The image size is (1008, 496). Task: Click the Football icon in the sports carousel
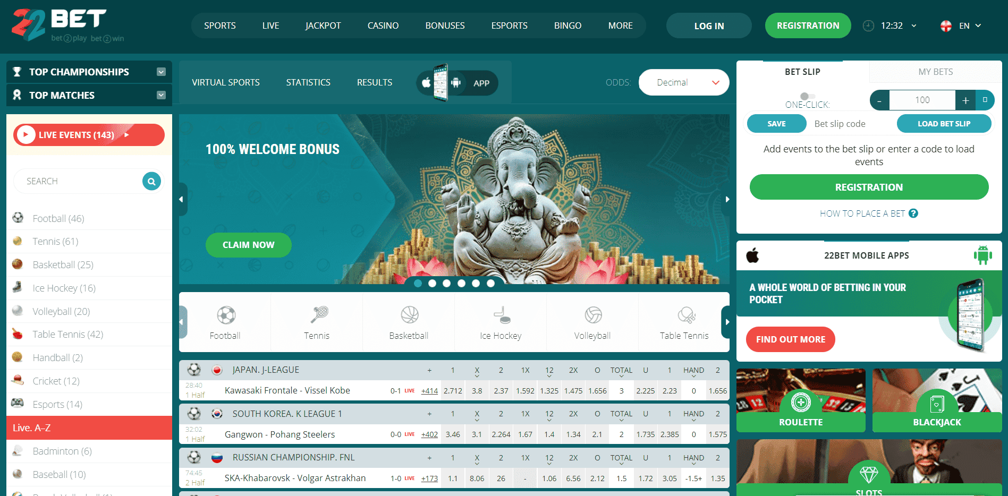226,315
